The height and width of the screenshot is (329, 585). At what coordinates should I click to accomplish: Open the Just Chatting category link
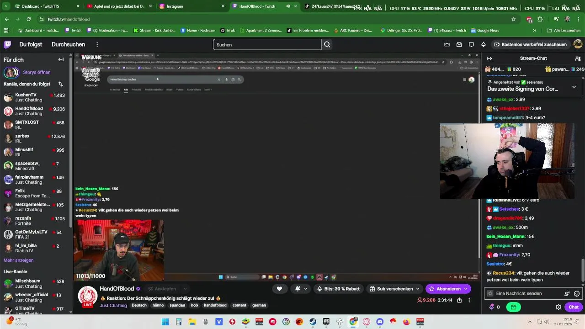coord(113,305)
